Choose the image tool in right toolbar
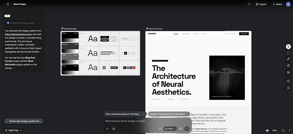This screenshot has width=293, height=134. [x=288, y=72]
